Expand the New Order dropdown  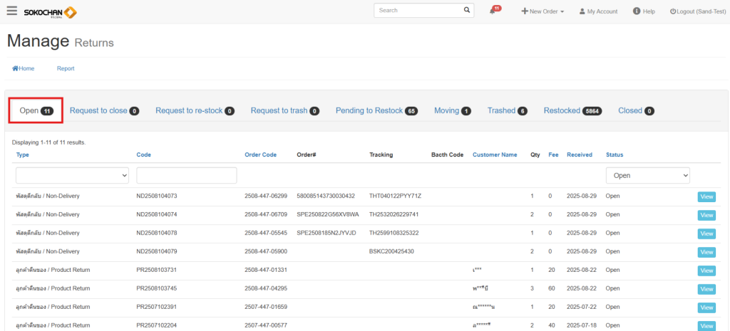[543, 11]
